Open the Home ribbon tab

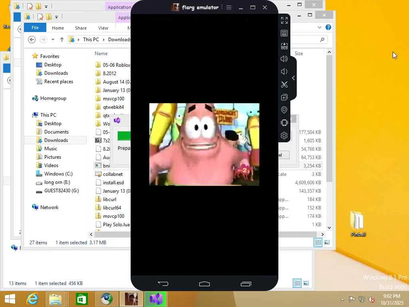[x=58, y=28]
